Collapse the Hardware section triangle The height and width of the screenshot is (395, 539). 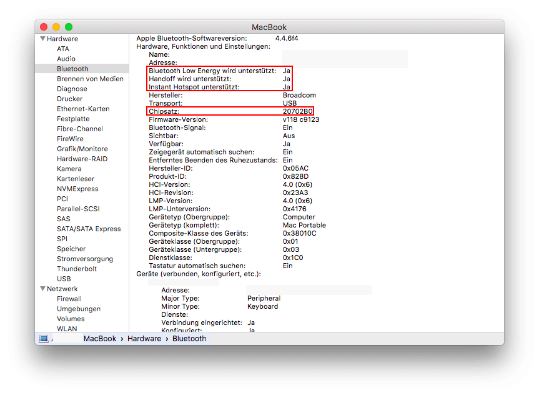(43, 39)
